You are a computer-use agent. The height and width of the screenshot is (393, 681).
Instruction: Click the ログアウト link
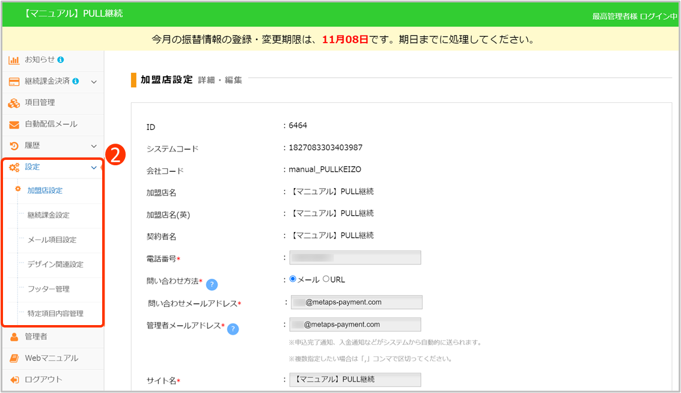tap(43, 380)
